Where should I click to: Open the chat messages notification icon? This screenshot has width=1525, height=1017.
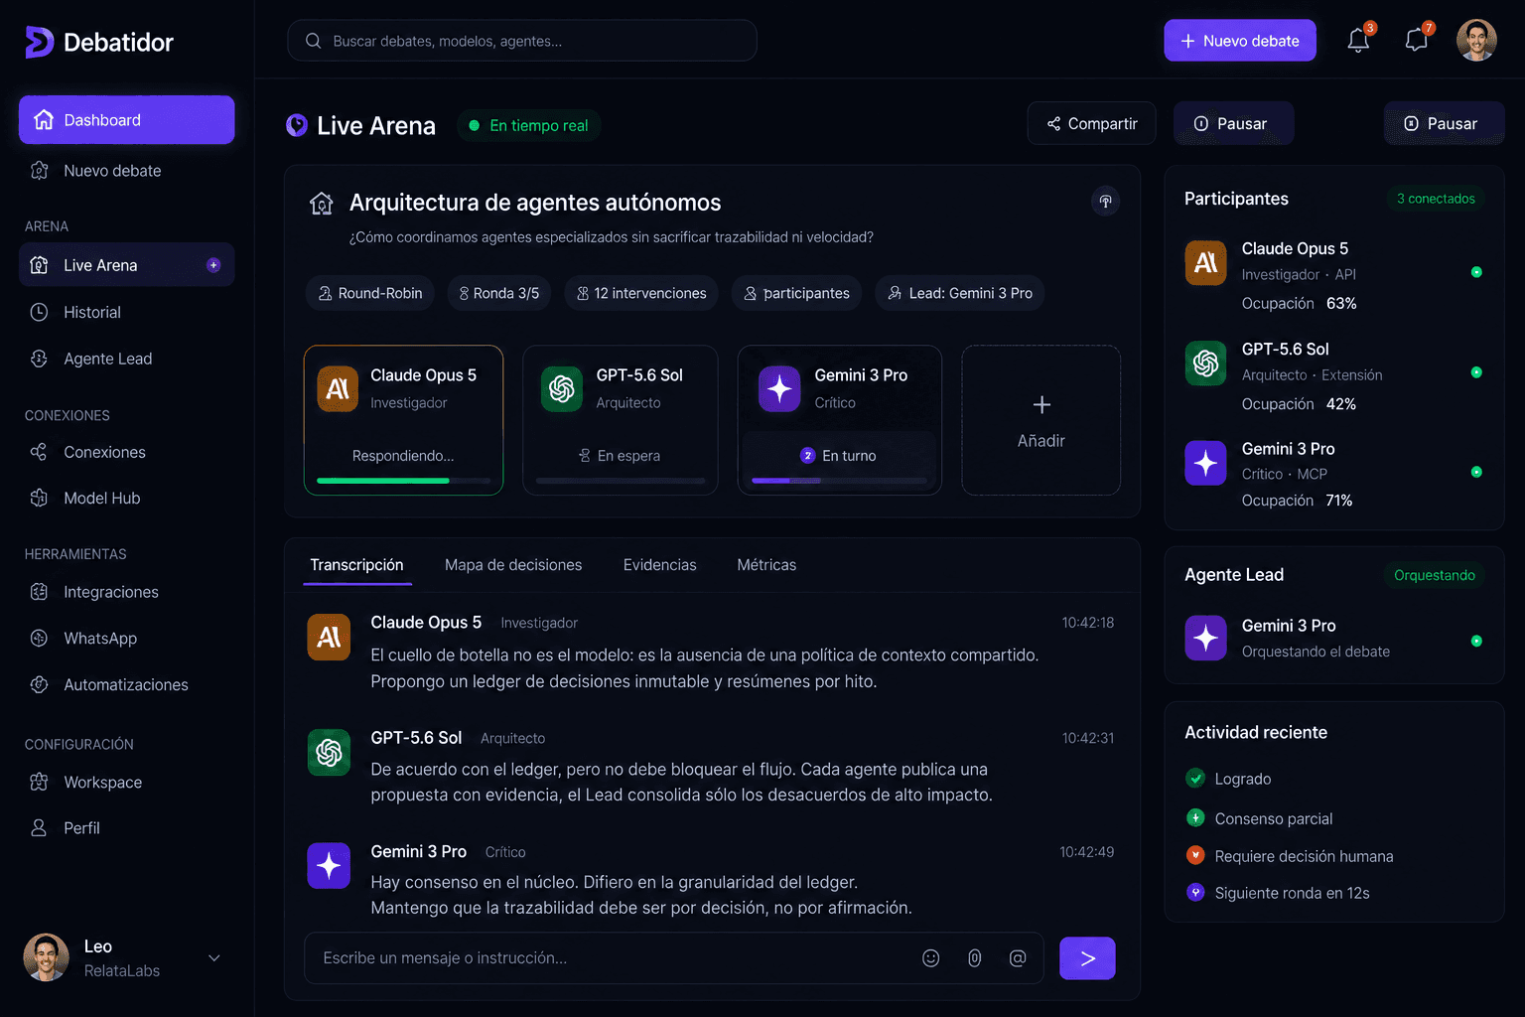pos(1417,40)
